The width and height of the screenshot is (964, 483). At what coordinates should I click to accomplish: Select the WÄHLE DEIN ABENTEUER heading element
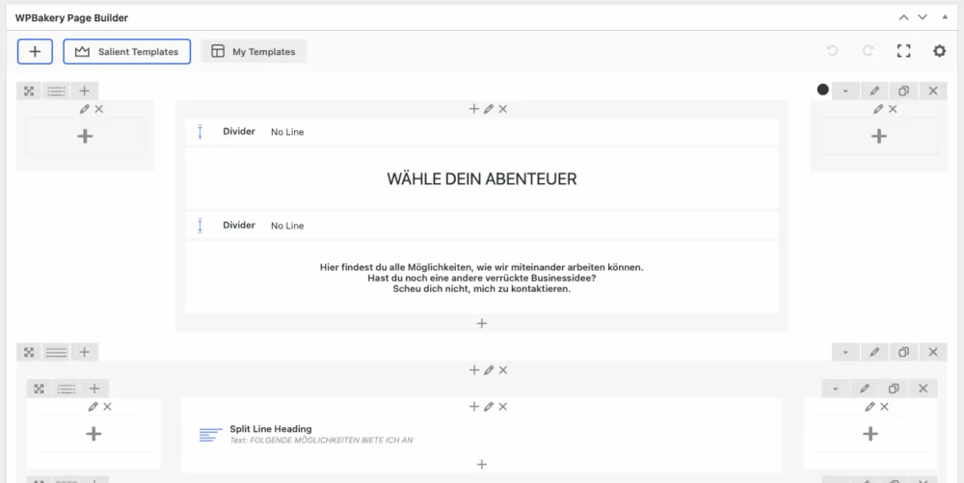click(481, 178)
